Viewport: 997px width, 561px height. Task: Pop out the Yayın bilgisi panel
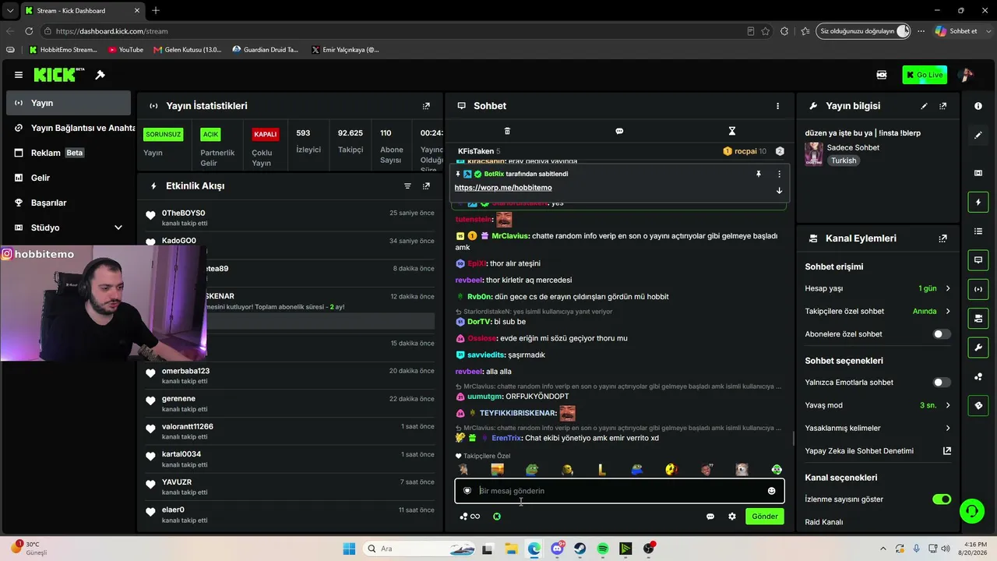943,106
